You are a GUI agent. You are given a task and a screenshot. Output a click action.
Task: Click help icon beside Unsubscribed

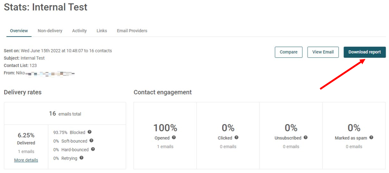point(306,138)
